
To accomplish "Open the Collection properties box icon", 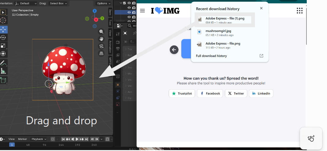I will point(118,76).
